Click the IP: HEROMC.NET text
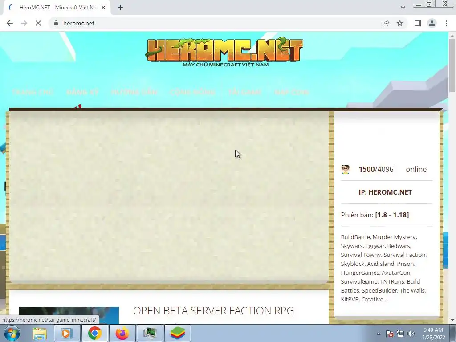Image resolution: width=456 pixels, height=342 pixels. pyautogui.click(x=385, y=192)
